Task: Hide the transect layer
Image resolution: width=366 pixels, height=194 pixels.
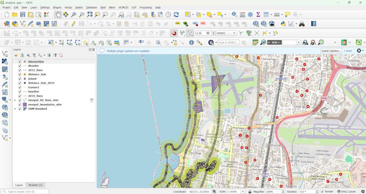Action: click(19, 87)
